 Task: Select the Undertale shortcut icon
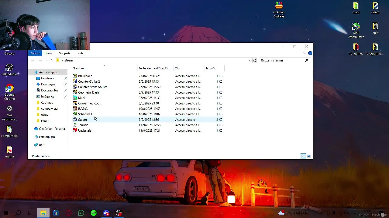tap(75, 130)
